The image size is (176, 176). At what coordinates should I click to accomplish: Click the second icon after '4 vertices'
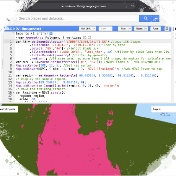pos(90,37)
